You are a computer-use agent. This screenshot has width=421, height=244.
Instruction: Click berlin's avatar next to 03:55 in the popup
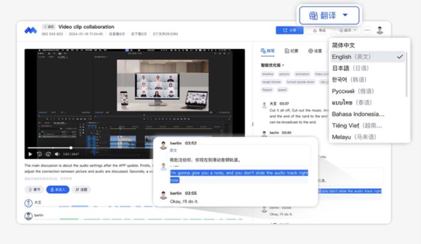pos(164,195)
